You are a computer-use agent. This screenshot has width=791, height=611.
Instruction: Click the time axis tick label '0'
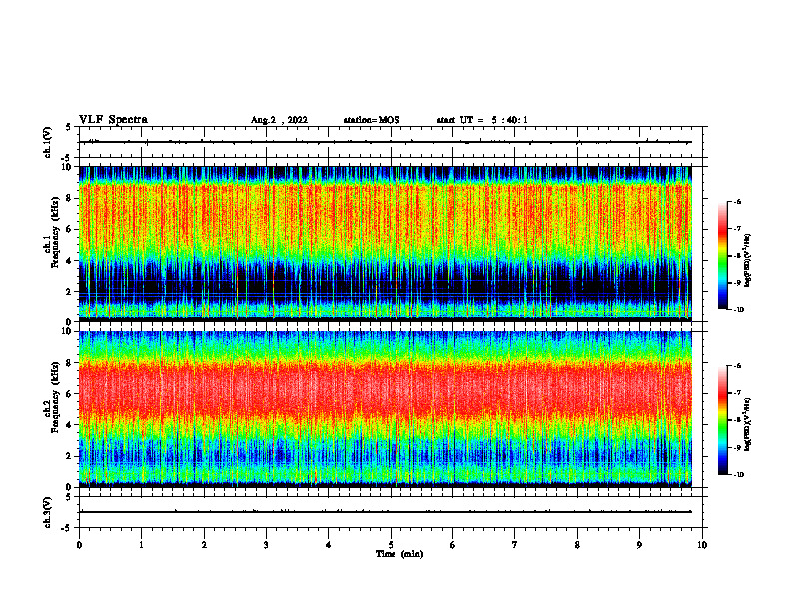[x=79, y=545]
